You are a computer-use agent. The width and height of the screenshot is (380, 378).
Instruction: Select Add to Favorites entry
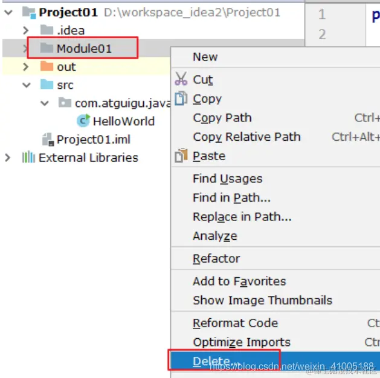point(275,281)
